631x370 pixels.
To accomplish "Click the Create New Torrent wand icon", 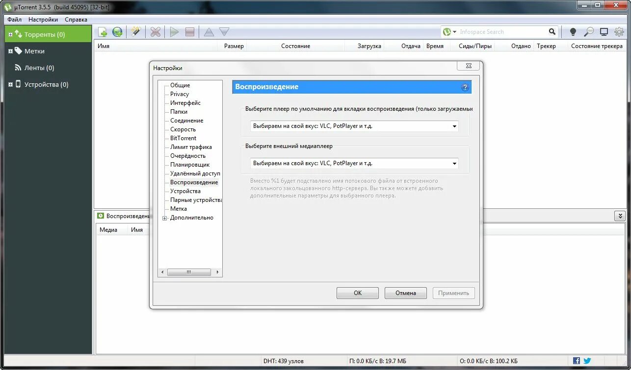I will [136, 32].
